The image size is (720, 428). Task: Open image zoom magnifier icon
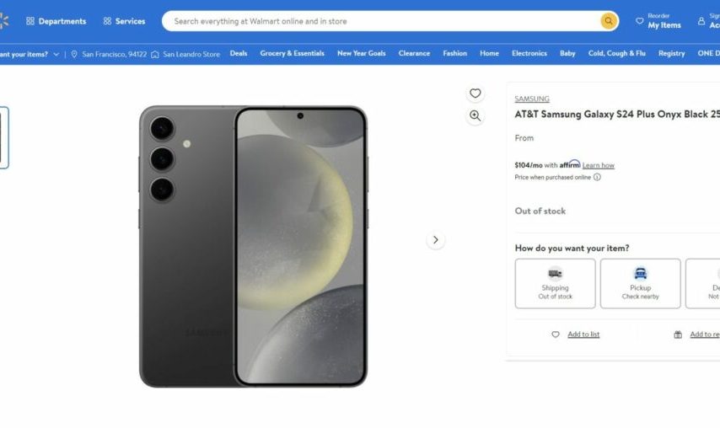476,116
